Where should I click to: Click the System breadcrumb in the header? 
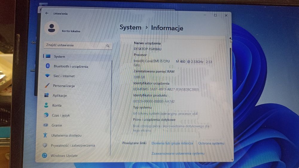tap(130, 27)
